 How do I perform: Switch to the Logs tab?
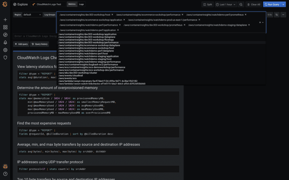[x=82, y=4]
